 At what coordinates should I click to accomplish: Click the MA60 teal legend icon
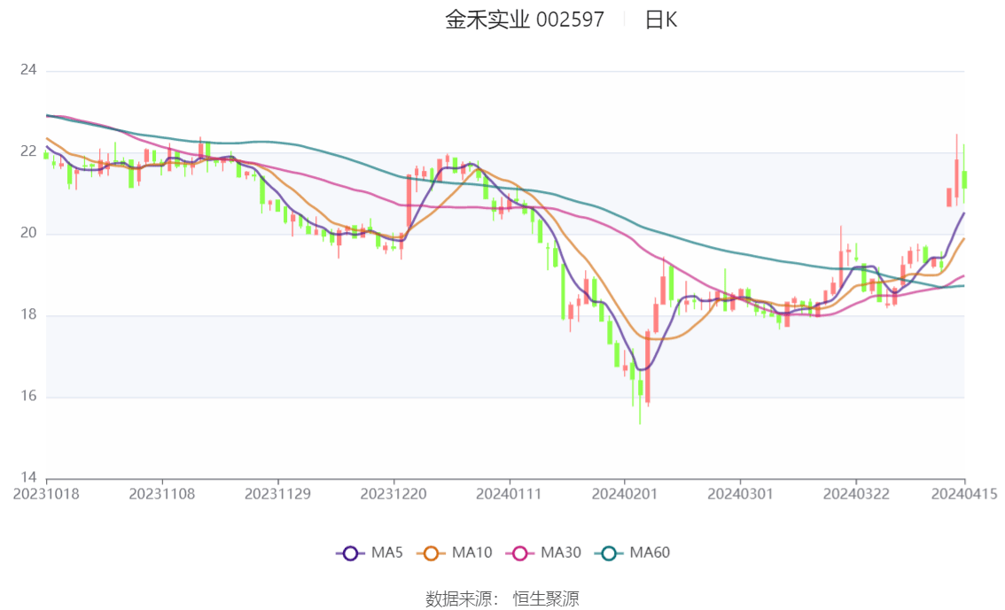click(x=609, y=553)
